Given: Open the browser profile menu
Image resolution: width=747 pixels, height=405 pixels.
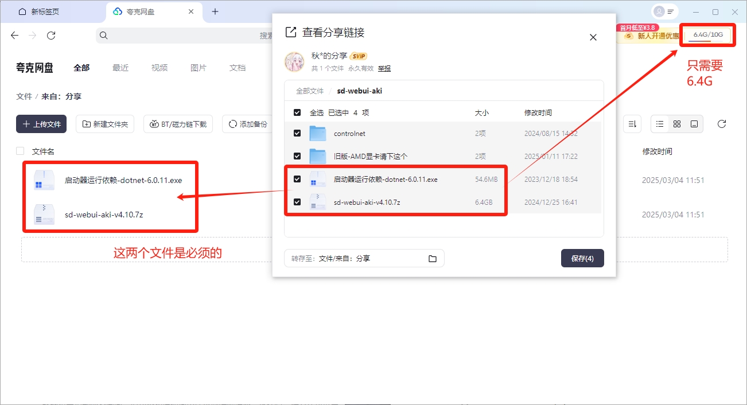Looking at the screenshot, I should tap(665, 11).
